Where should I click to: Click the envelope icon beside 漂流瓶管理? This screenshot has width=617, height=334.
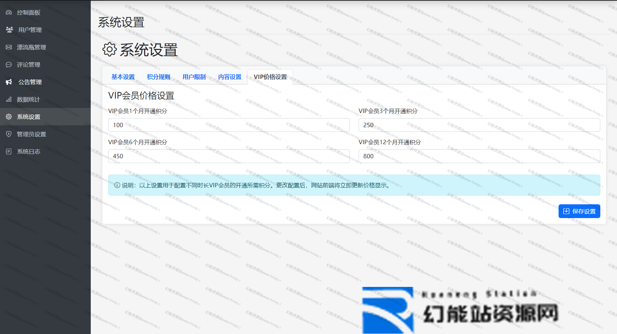pyautogui.click(x=9, y=47)
